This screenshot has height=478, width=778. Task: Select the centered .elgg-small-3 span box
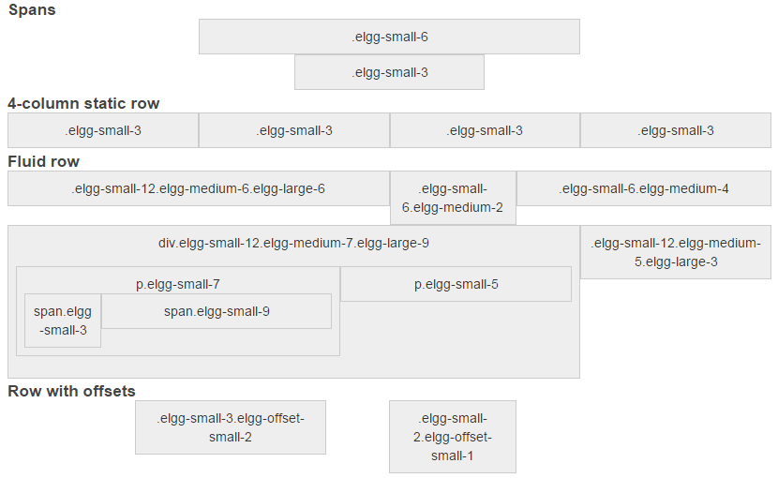click(x=389, y=72)
